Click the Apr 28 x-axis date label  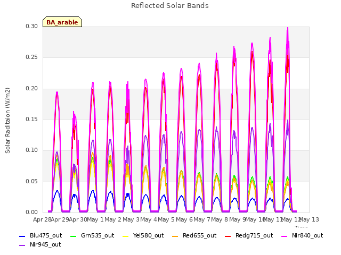coord(42,219)
